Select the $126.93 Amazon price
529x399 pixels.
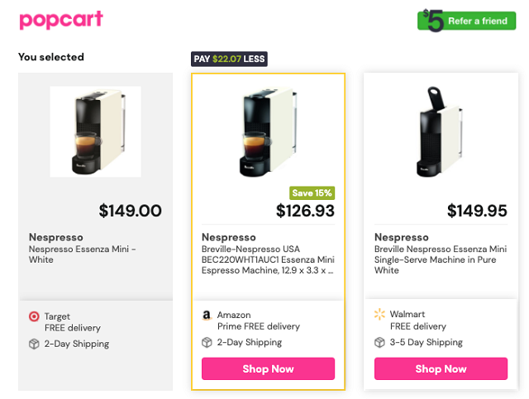pyautogui.click(x=305, y=211)
